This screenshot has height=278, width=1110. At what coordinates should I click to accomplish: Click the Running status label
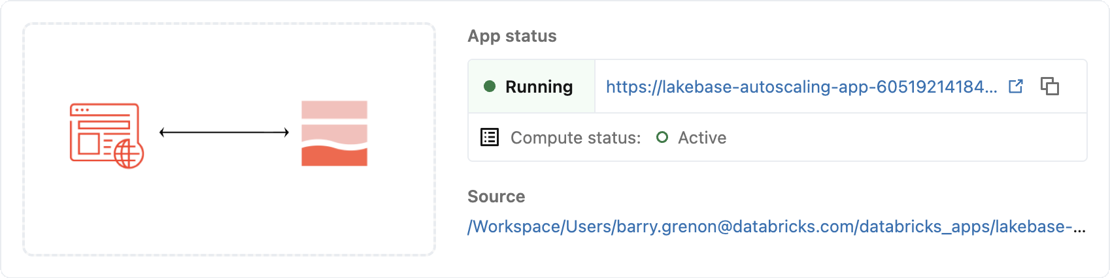(539, 87)
